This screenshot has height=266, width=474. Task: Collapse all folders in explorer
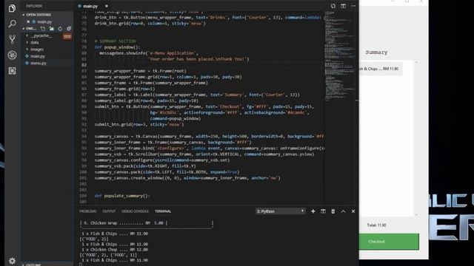[69, 29]
